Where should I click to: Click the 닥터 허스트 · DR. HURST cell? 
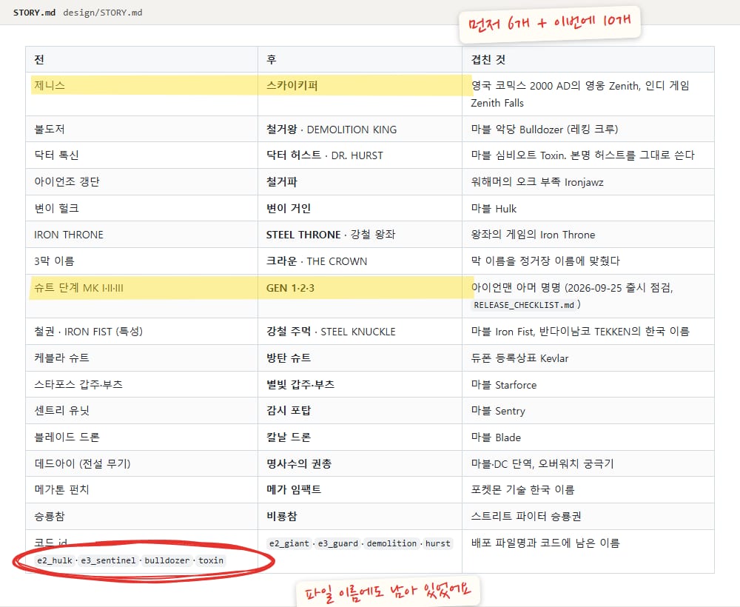point(360,155)
